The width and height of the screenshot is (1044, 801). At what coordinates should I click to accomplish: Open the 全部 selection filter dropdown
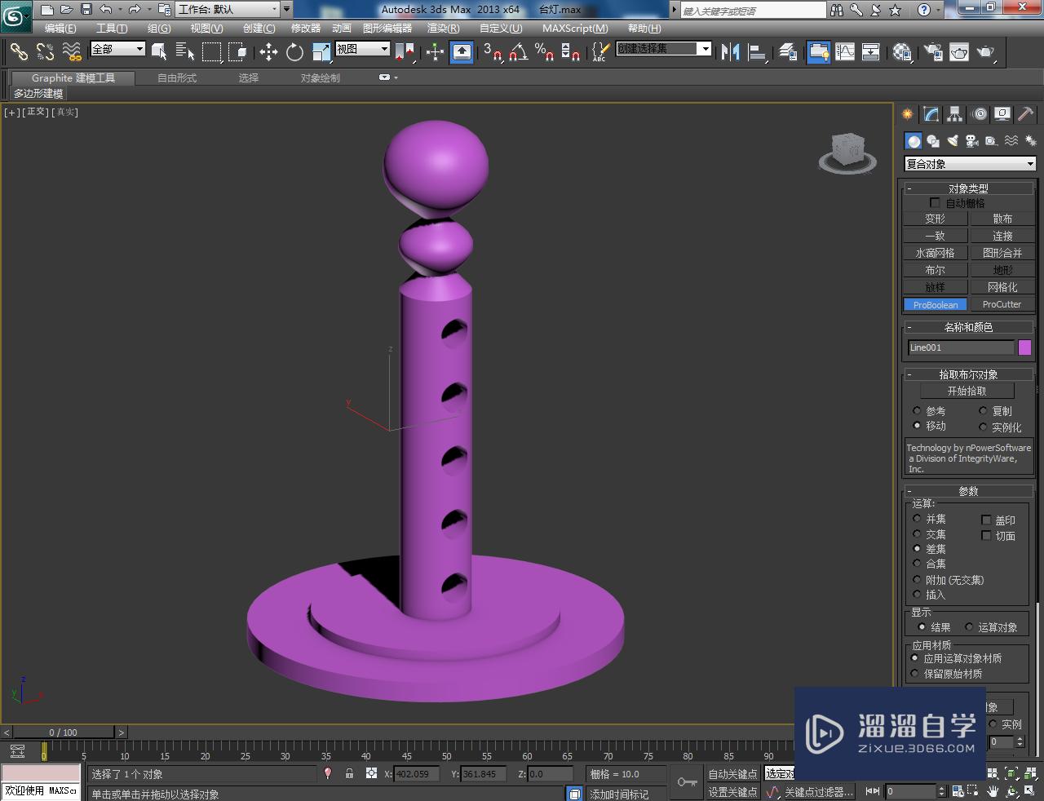click(117, 49)
